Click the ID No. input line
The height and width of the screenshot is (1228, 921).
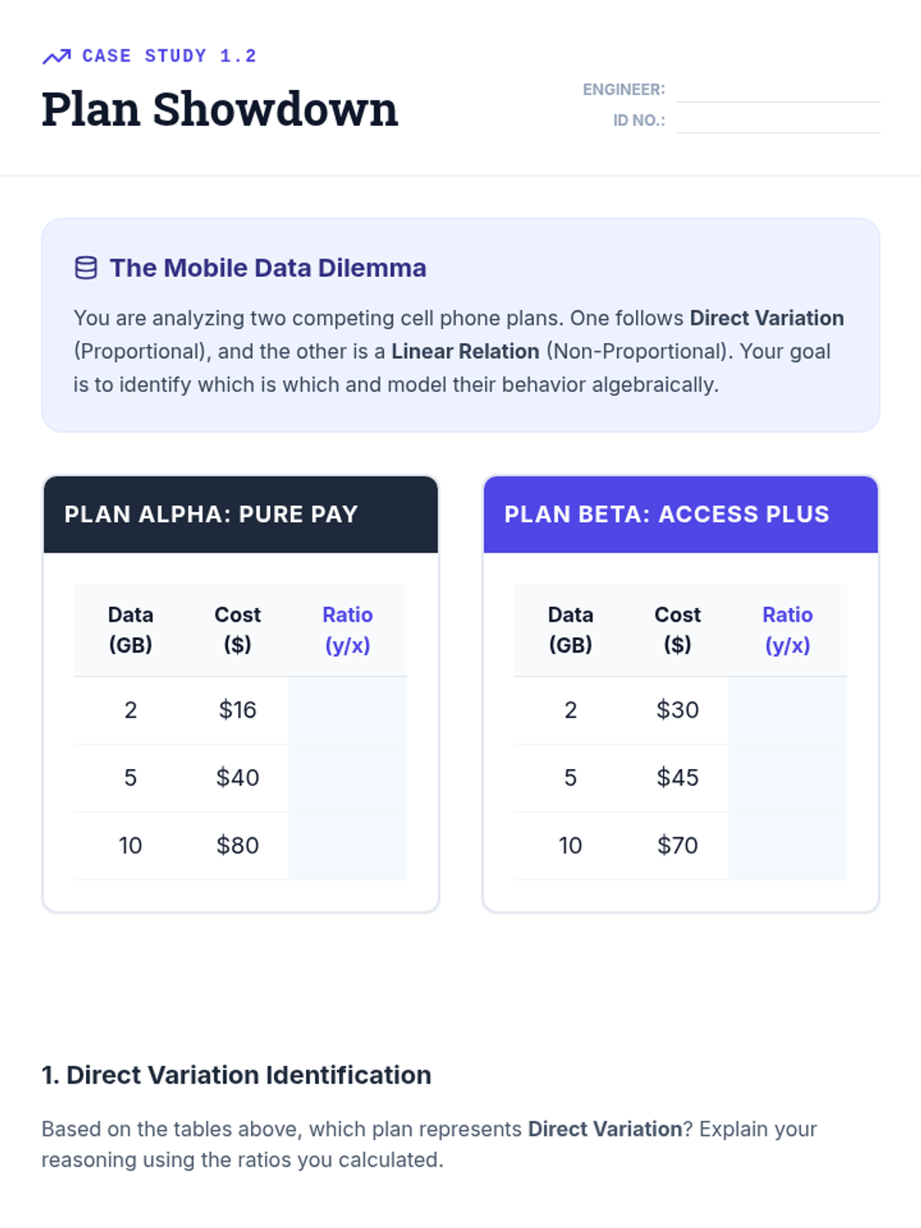(777, 120)
